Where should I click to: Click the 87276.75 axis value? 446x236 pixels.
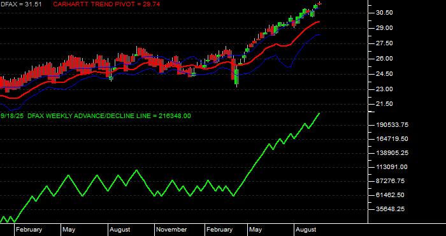[392, 181]
